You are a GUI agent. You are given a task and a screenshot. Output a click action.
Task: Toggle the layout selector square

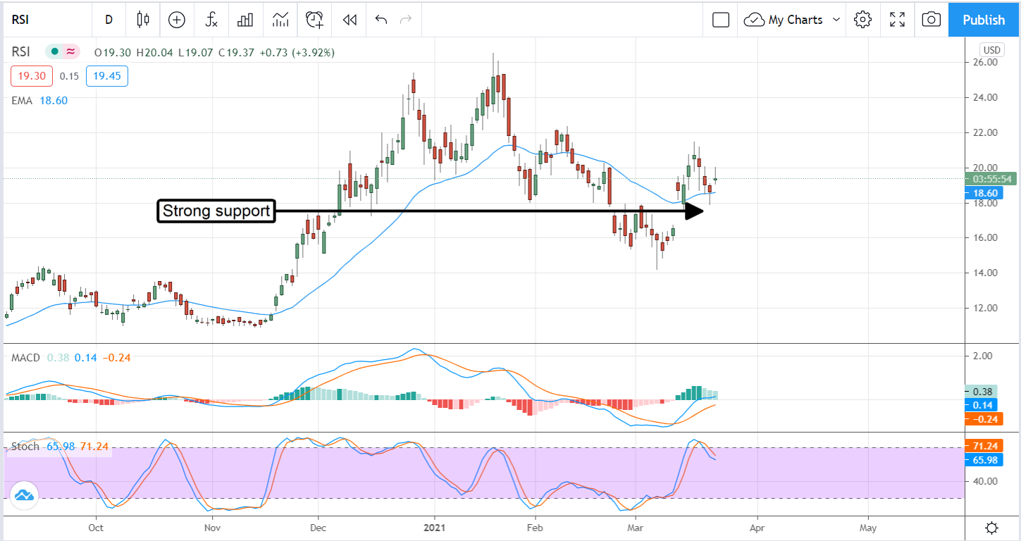[x=719, y=20]
